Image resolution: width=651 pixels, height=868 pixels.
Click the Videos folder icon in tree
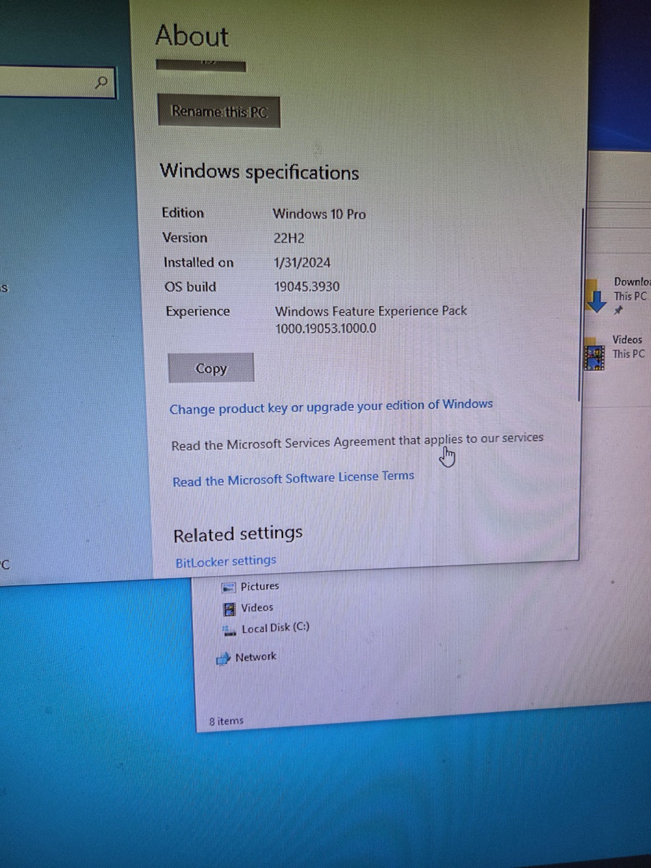point(229,609)
